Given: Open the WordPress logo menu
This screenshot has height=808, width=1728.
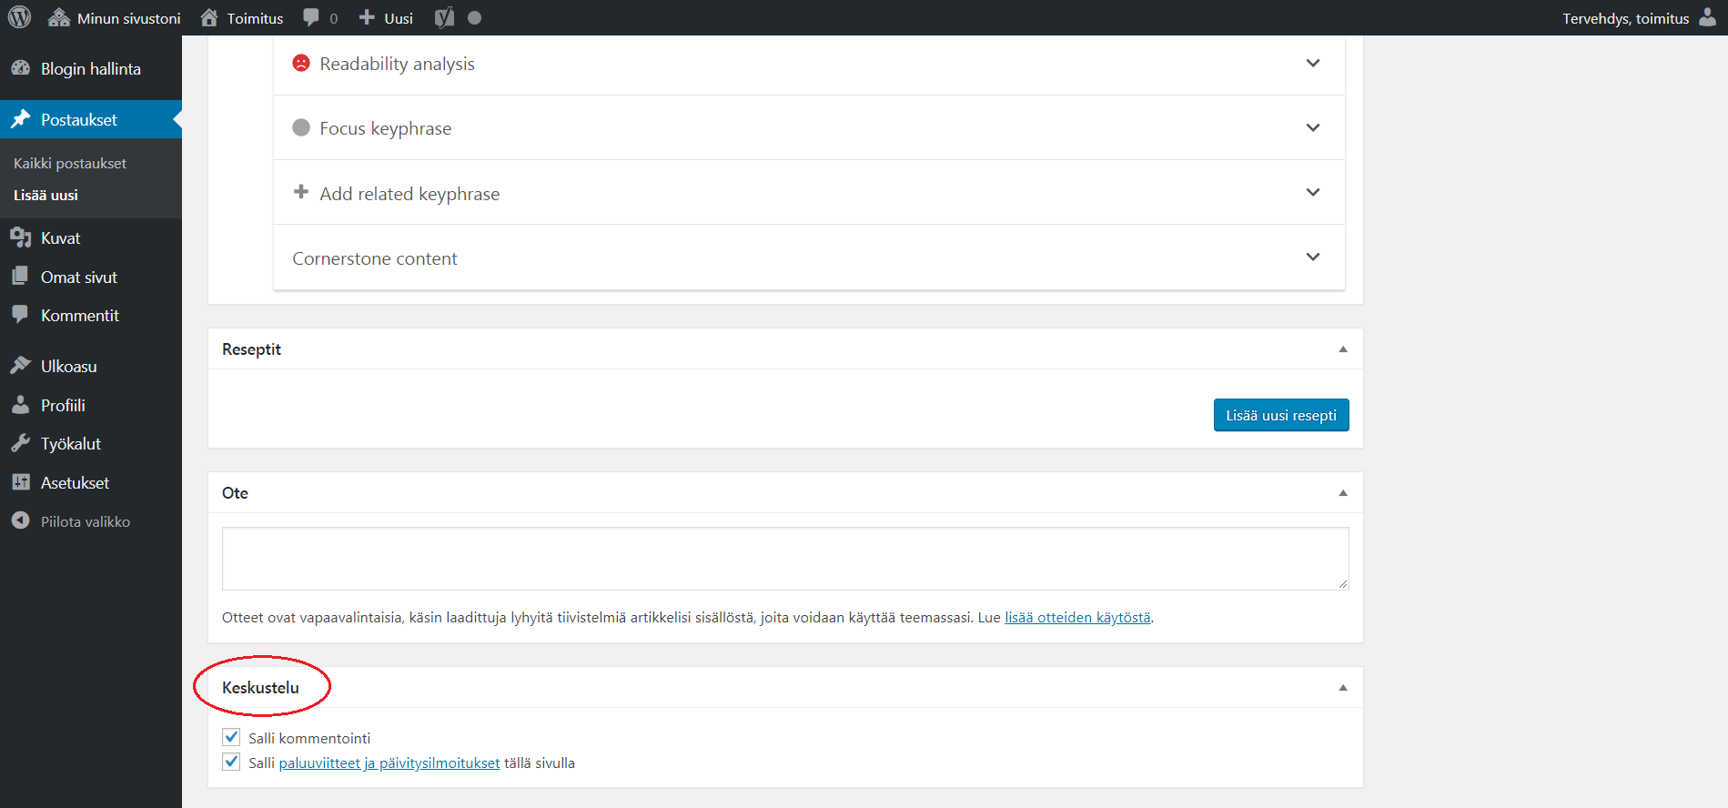Looking at the screenshot, I should click(x=19, y=17).
